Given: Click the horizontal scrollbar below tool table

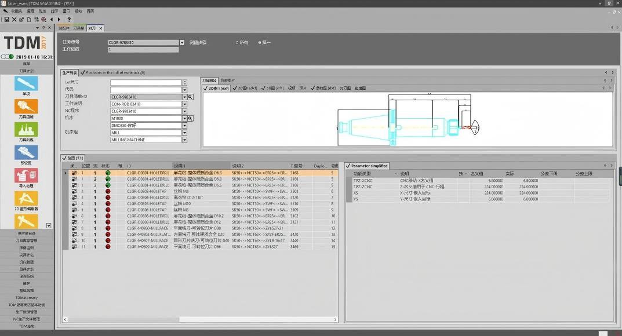Looking at the screenshot, I should (201, 319).
